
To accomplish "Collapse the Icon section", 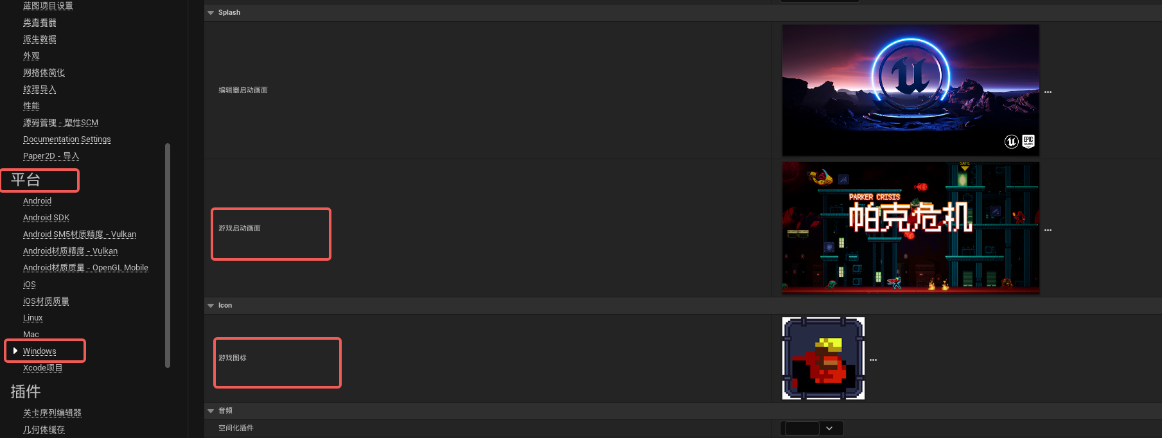I will pos(211,306).
